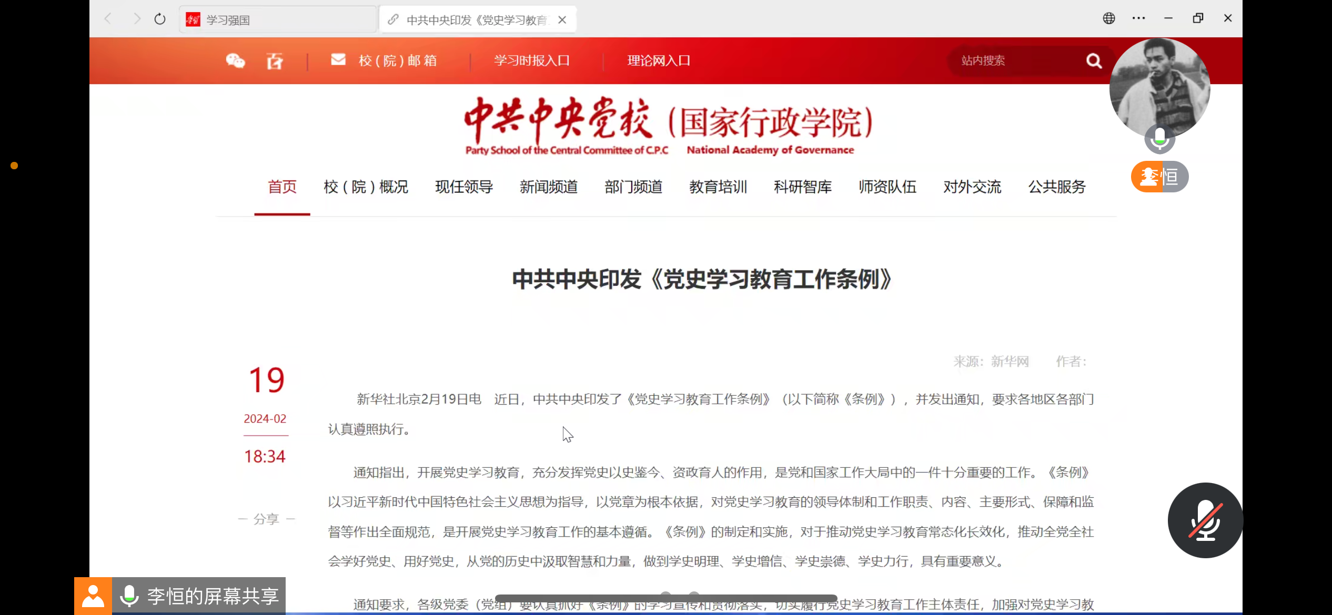Click the Baidu icon next to WeChat
The height and width of the screenshot is (615, 1332).
[x=274, y=61]
